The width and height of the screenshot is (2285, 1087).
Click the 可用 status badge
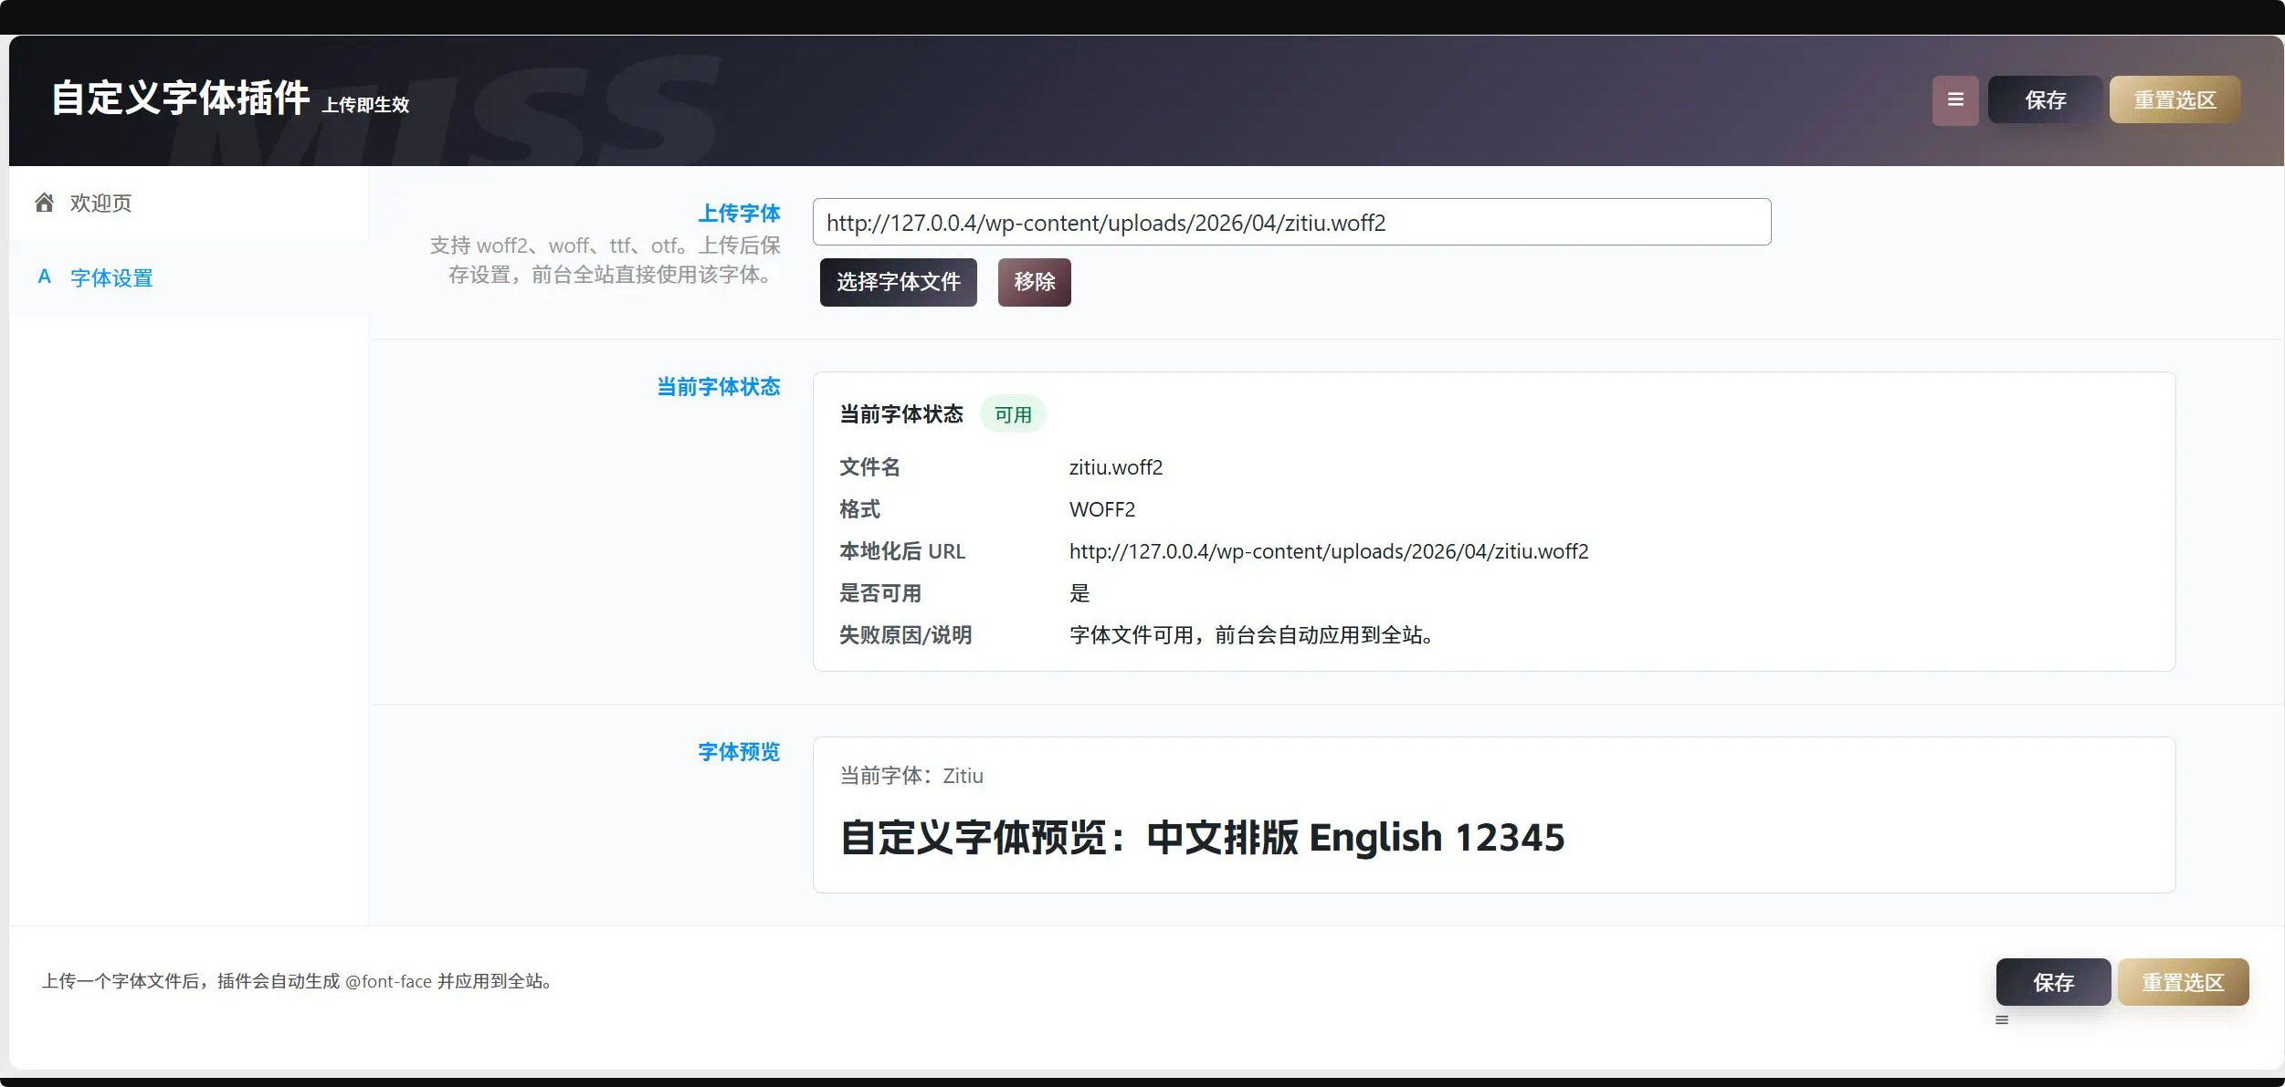pos(1013,414)
